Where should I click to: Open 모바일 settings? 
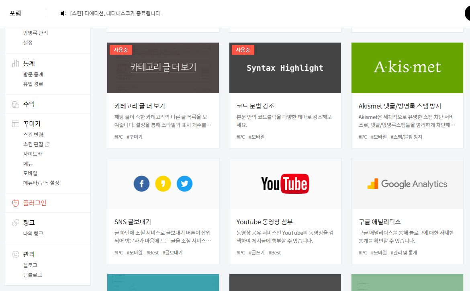30,173
